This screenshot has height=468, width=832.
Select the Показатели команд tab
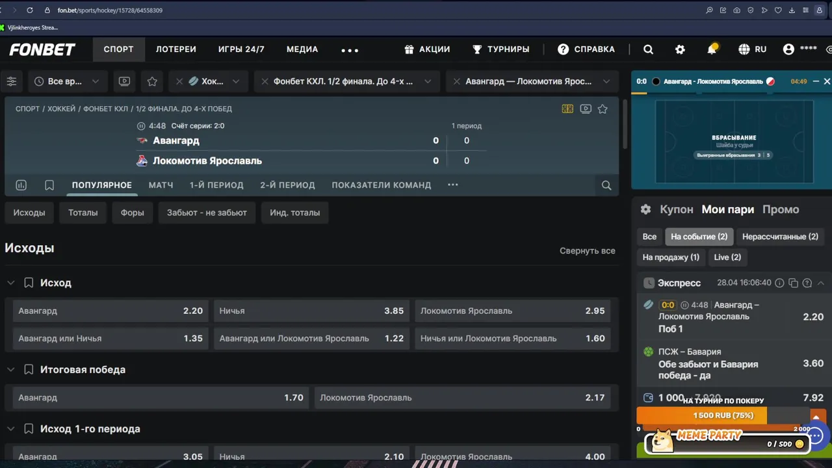coord(382,185)
